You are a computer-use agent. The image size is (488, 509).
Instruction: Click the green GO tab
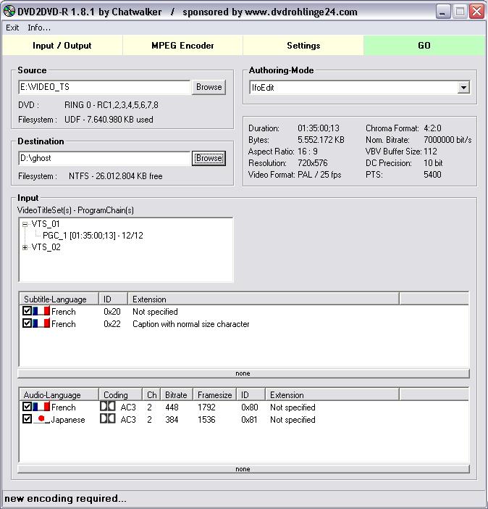point(424,46)
